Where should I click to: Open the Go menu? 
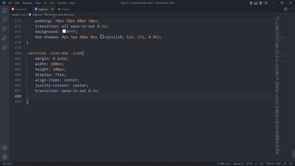pos(45,3)
